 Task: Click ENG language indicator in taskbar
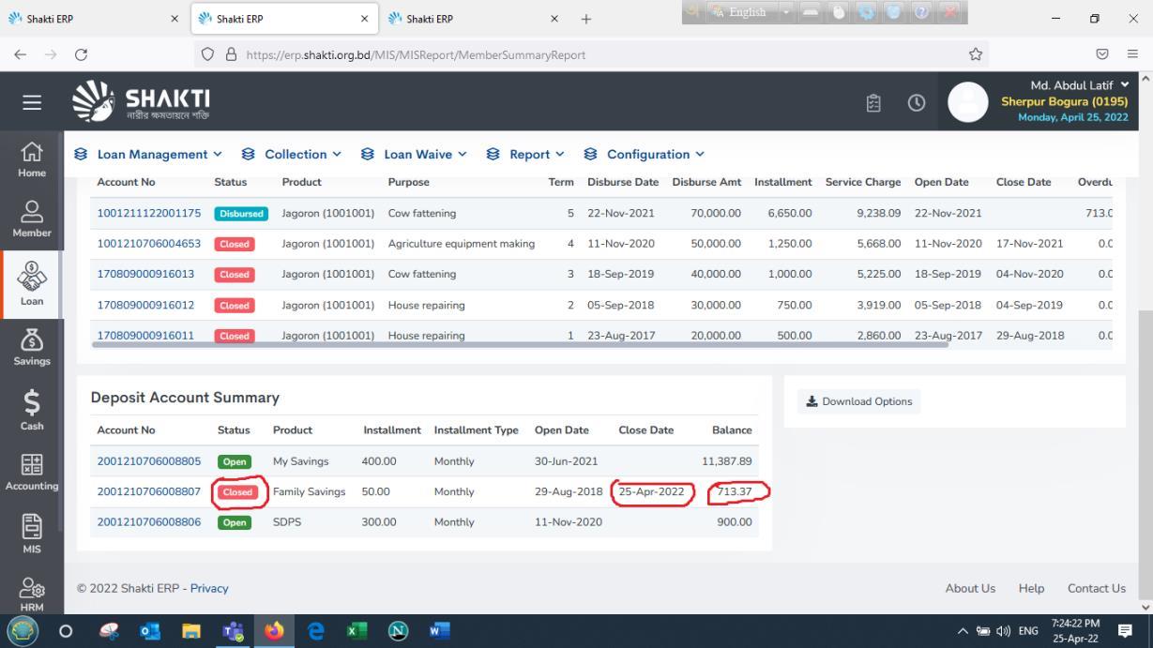pyautogui.click(x=1028, y=631)
